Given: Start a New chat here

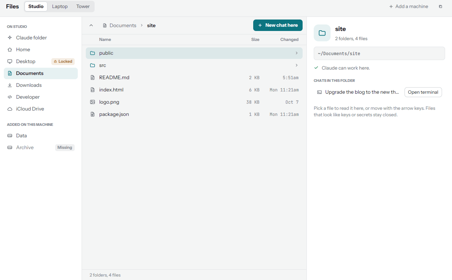Looking at the screenshot, I should [x=278, y=25].
